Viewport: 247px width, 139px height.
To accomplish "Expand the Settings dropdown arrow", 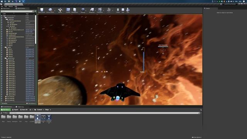I will coord(86,10).
